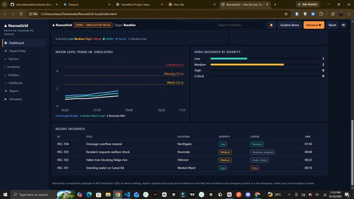Click 'Resident requests welfare check' title
Viewport: 354px width, 199px height.
click(108, 152)
